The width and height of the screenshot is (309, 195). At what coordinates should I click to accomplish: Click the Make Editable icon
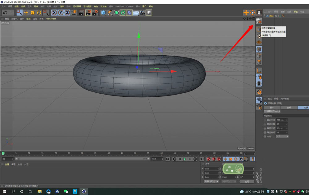(259, 21)
